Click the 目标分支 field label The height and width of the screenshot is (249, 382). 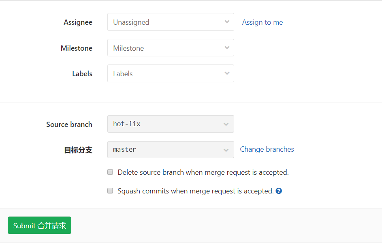tap(78, 150)
